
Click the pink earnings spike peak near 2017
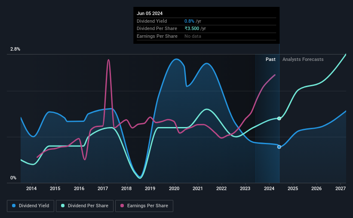108,60
